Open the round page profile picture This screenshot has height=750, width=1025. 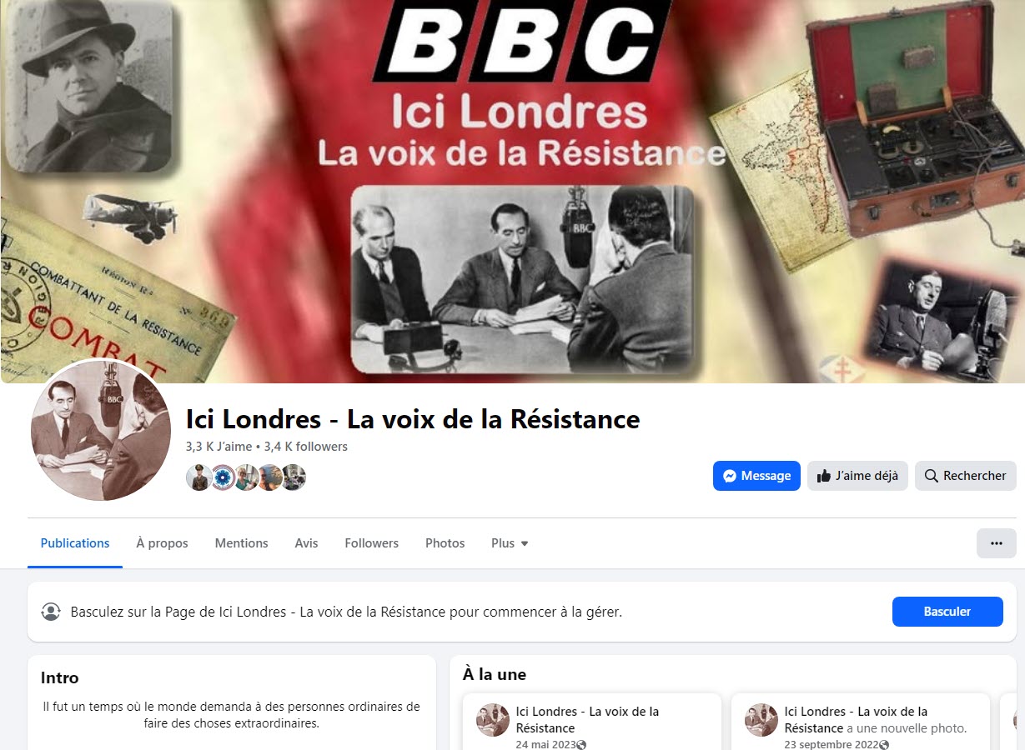click(101, 430)
